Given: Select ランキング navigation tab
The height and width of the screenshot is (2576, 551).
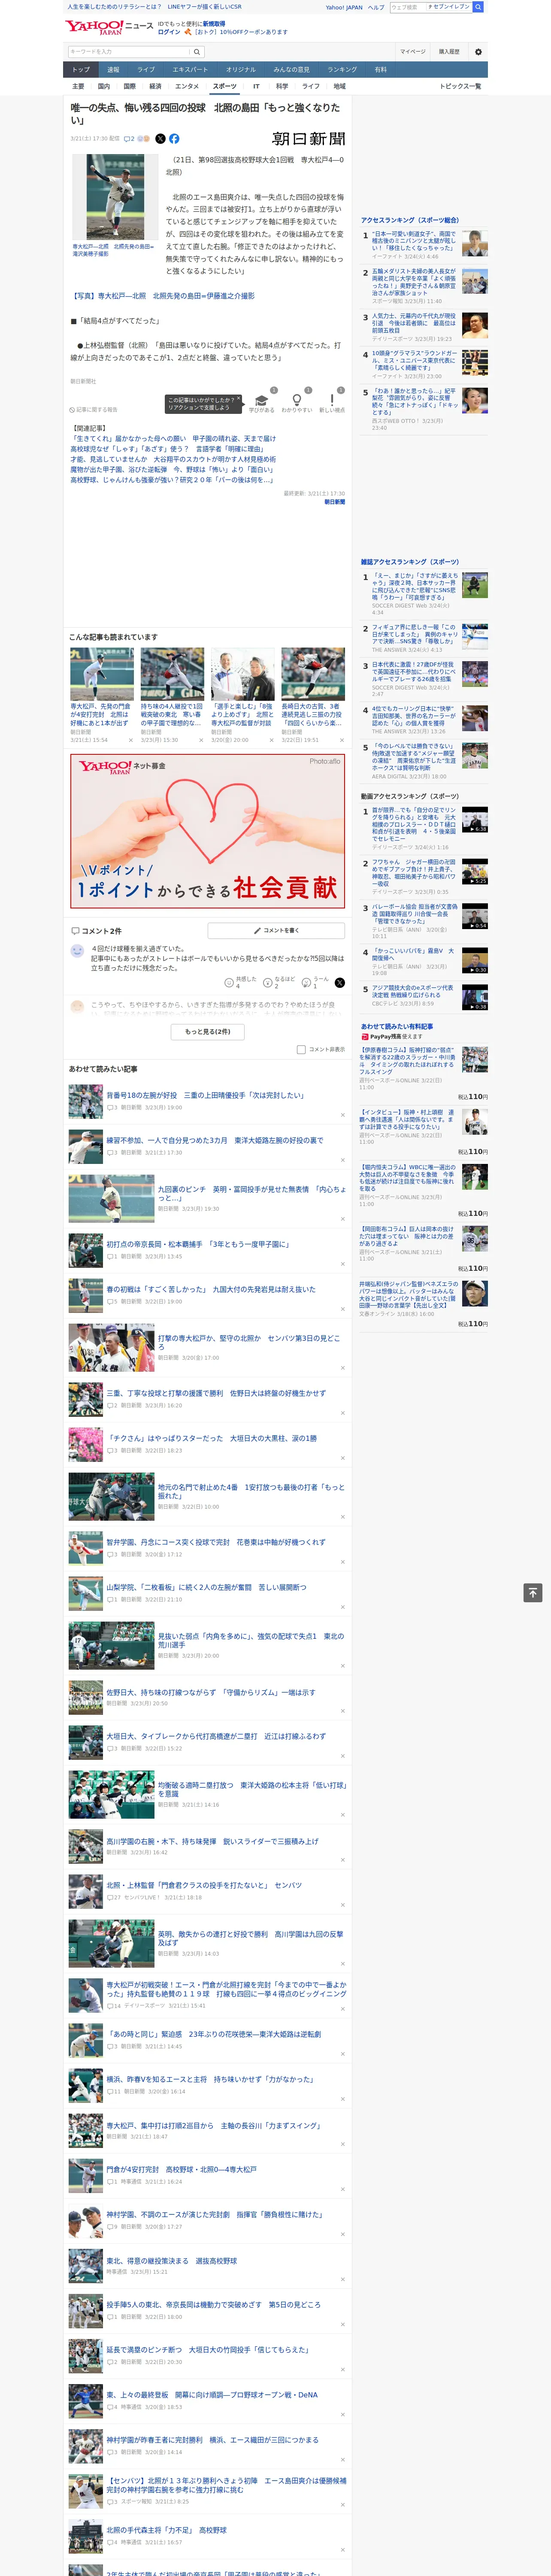Looking at the screenshot, I should coord(342,70).
